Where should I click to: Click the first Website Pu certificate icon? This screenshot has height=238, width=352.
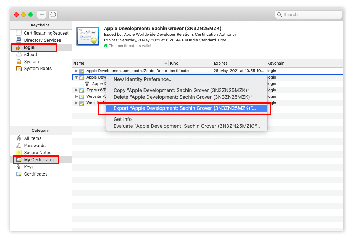pyautogui.click(x=82, y=97)
